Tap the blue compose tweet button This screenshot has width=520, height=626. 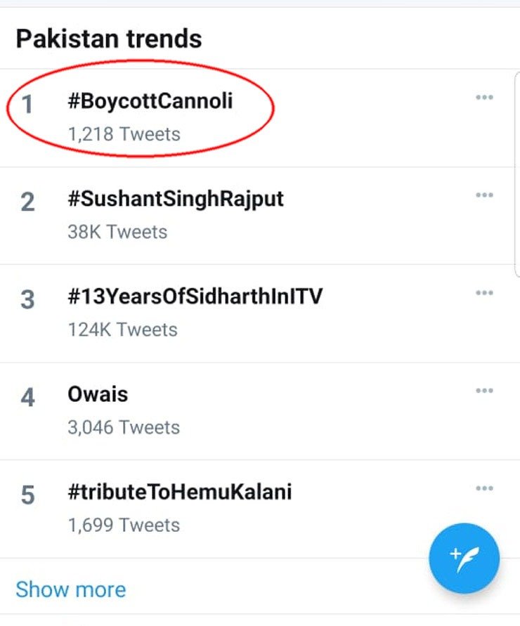point(464,559)
